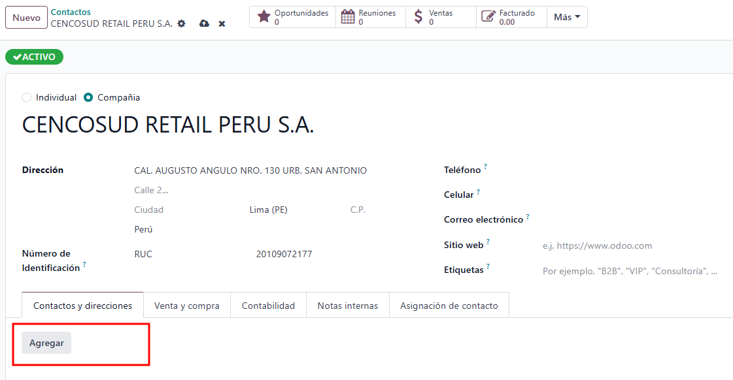Open Reuniones calendar stat button
The height and width of the screenshot is (380, 733).
tap(371, 17)
